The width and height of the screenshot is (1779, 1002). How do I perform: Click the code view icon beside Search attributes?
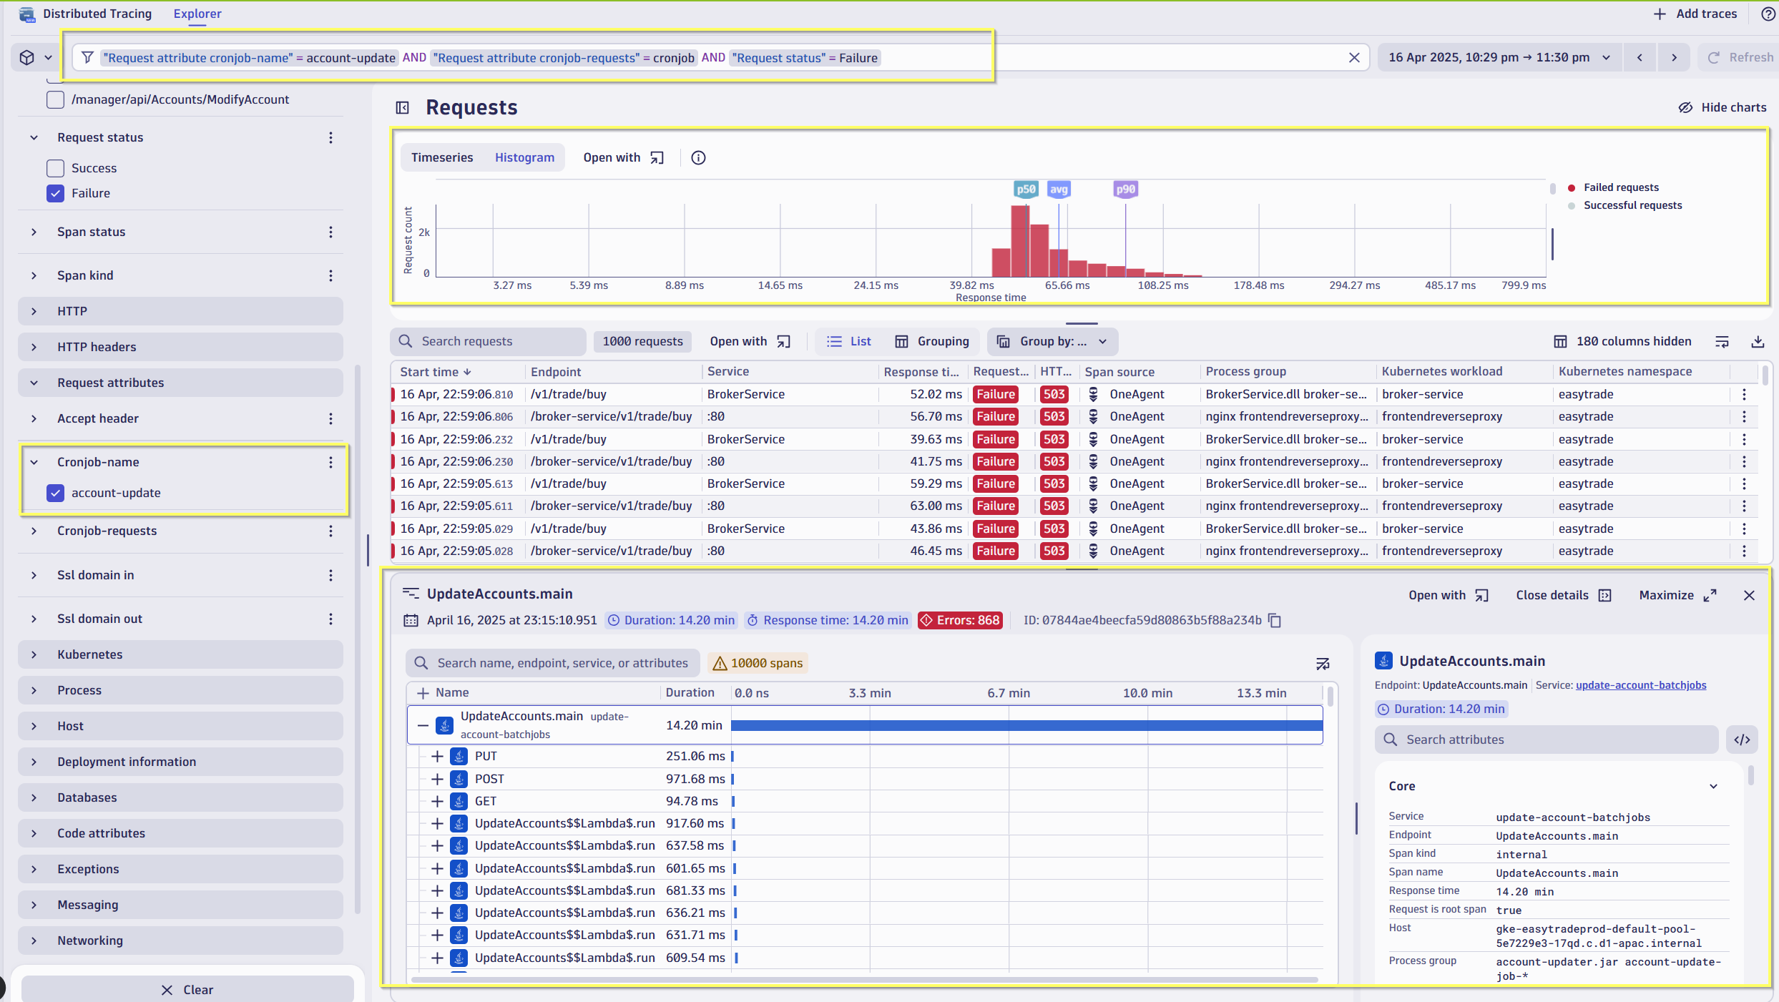pos(1743,740)
